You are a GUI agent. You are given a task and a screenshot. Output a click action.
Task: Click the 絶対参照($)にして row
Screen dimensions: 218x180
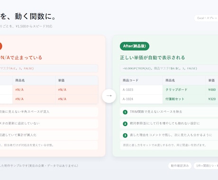(169, 124)
